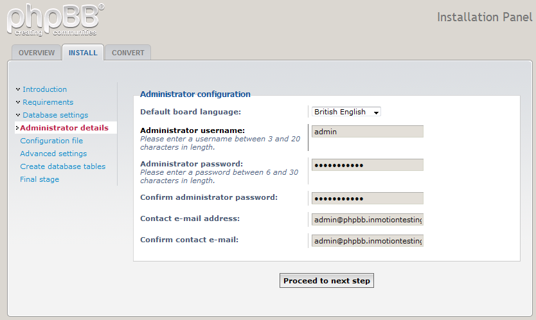Click the Final stage sidebar item
The image size is (536, 320).
coord(39,179)
